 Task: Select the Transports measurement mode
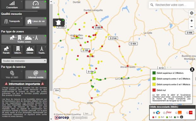12,21
